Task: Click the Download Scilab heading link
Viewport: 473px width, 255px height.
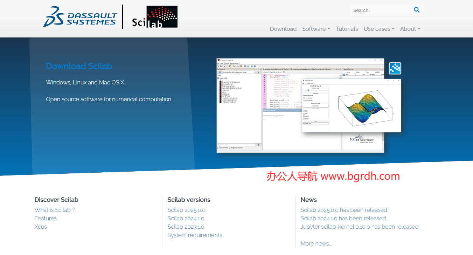Action: (x=79, y=66)
